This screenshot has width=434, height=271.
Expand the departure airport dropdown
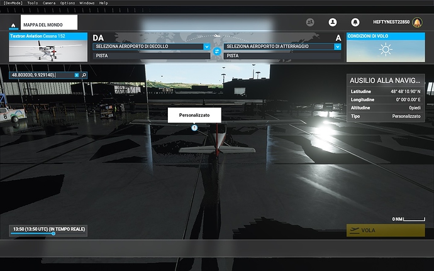[206, 47]
